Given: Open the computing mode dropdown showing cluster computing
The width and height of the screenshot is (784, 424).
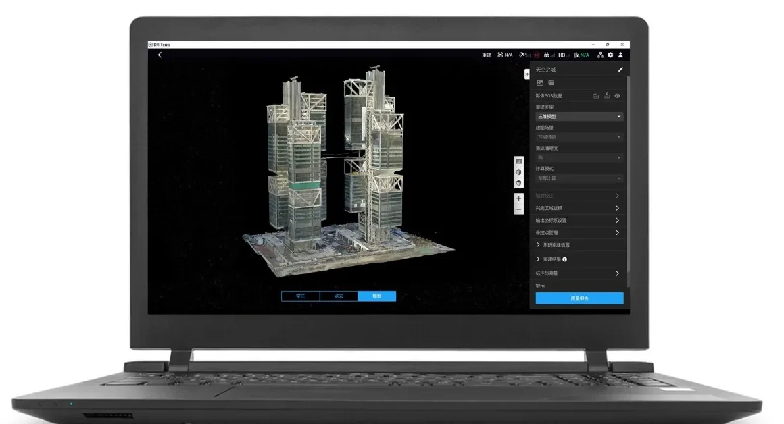Looking at the screenshot, I should [578, 178].
